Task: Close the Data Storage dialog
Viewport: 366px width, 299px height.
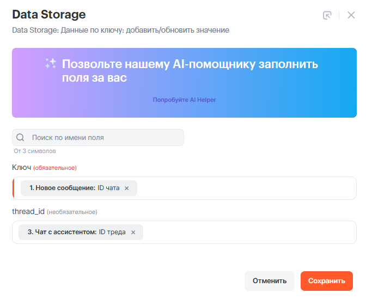Action: pyautogui.click(x=351, y=15)
